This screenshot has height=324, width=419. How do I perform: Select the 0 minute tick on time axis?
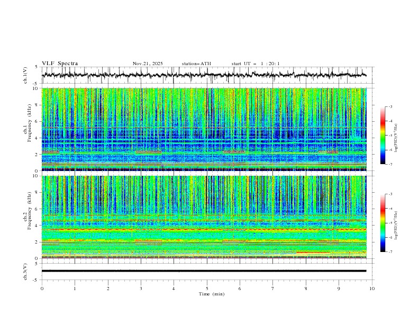click(42, 289)
